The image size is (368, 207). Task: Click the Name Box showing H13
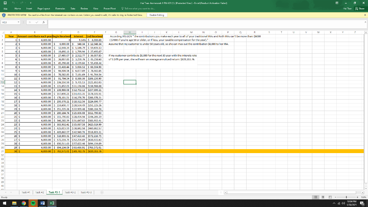9,22
